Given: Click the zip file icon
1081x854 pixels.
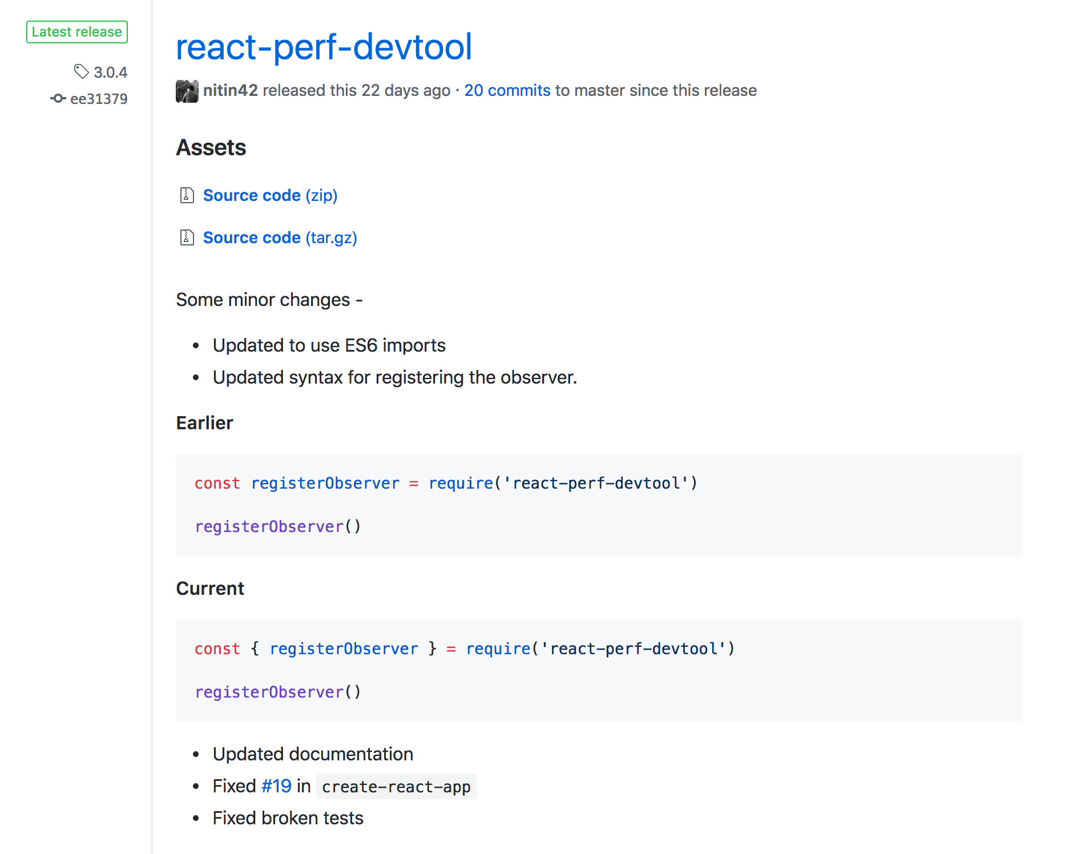Looking at the screenshot, I should 187,195.
